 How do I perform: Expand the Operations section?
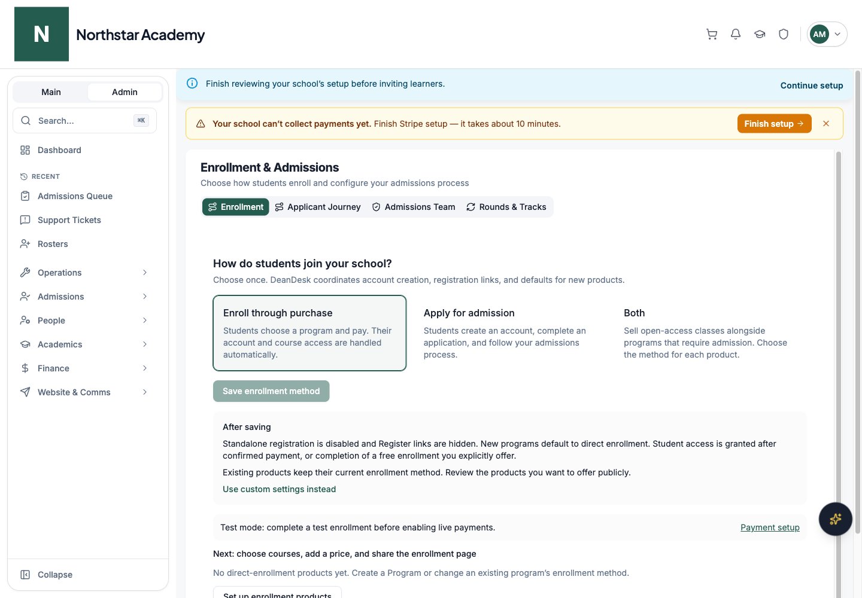pos(85,273)
